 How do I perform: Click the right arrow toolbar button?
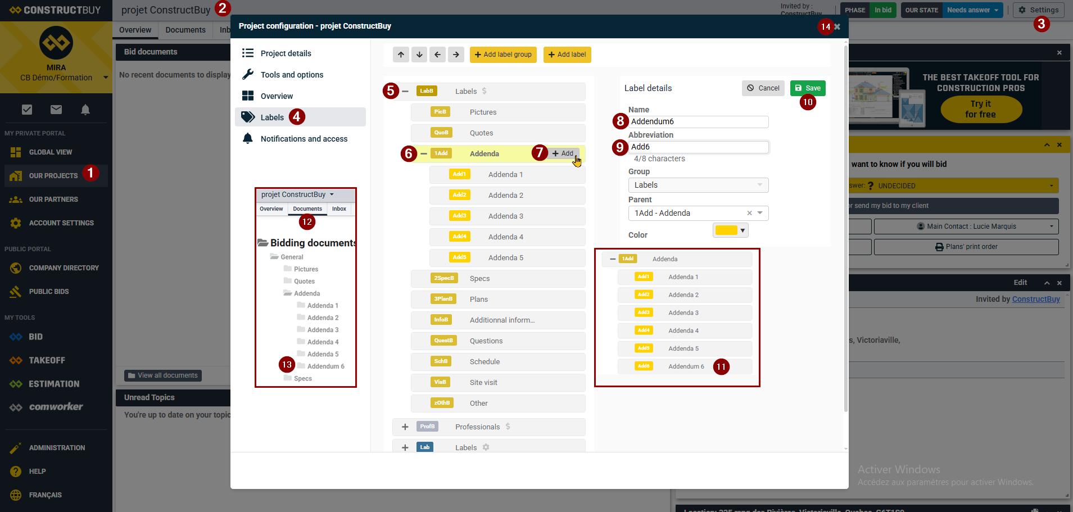(x=456, y=55)
